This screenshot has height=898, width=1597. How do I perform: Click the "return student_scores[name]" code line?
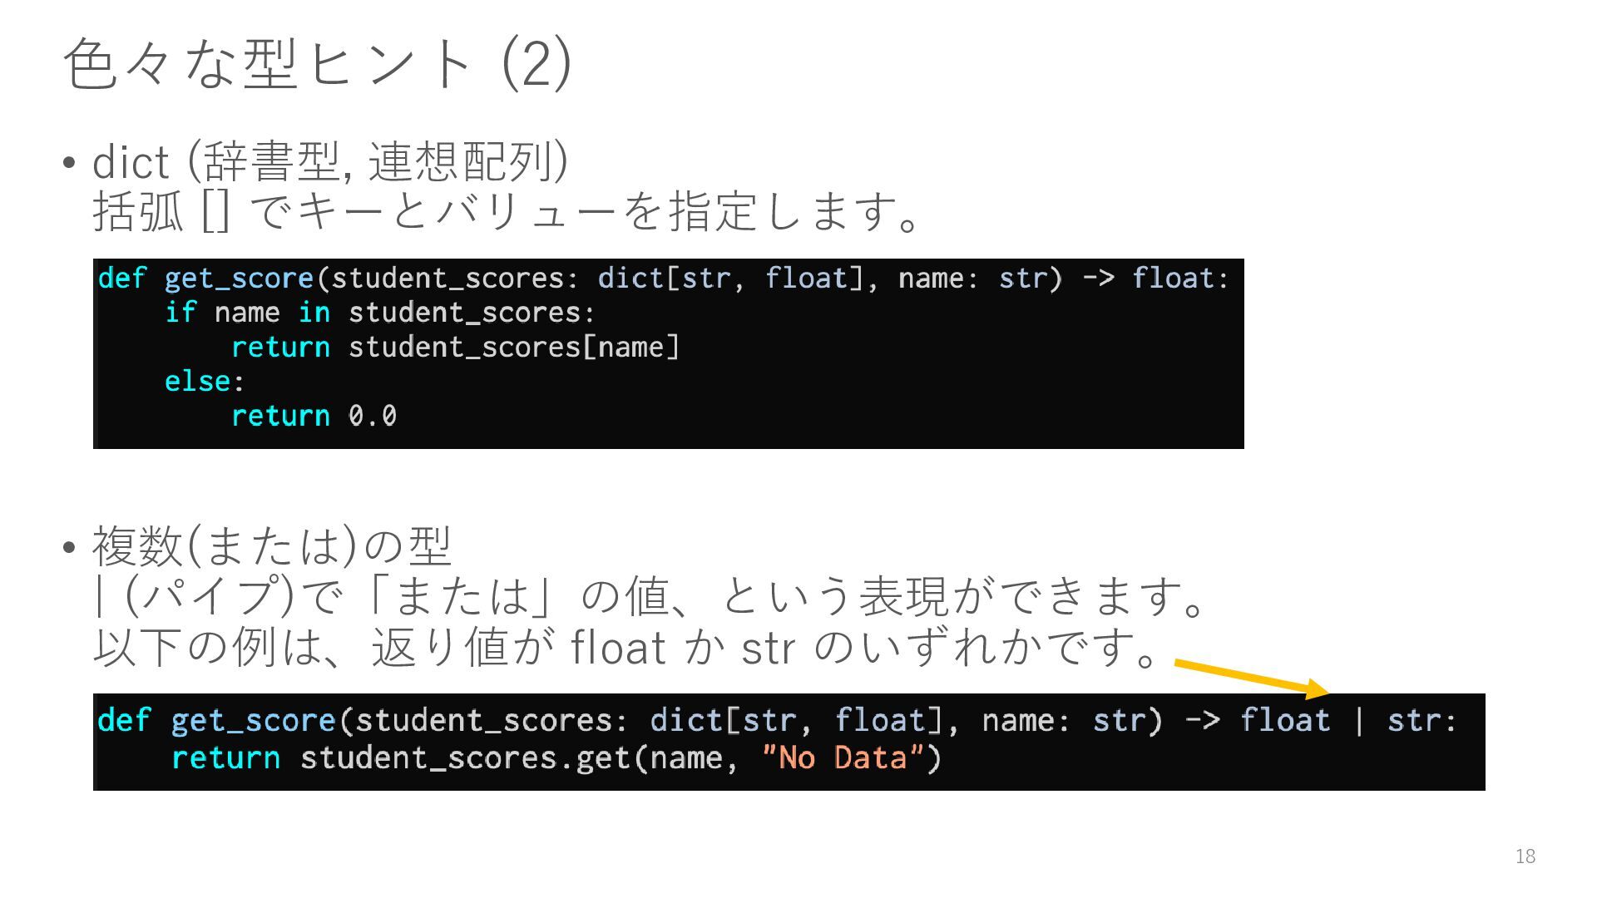(x=455, y=347)
